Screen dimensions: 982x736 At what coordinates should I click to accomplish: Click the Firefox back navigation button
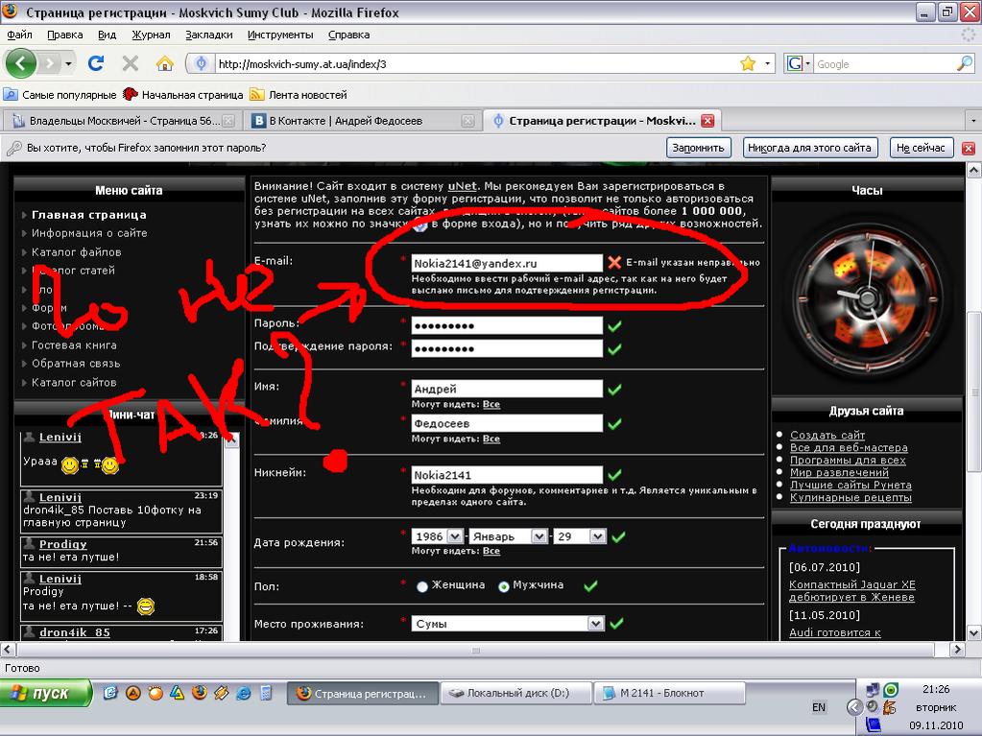21,63
